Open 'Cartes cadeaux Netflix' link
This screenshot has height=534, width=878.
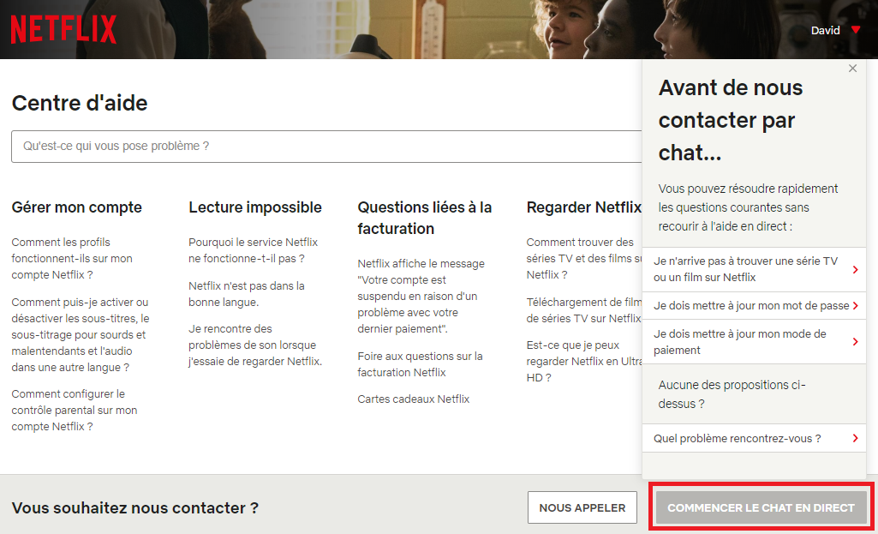click(413, 399)
